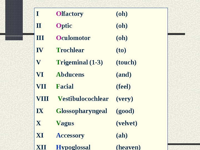Click the mnemonic word (heaven)

(x=128, y=147)
